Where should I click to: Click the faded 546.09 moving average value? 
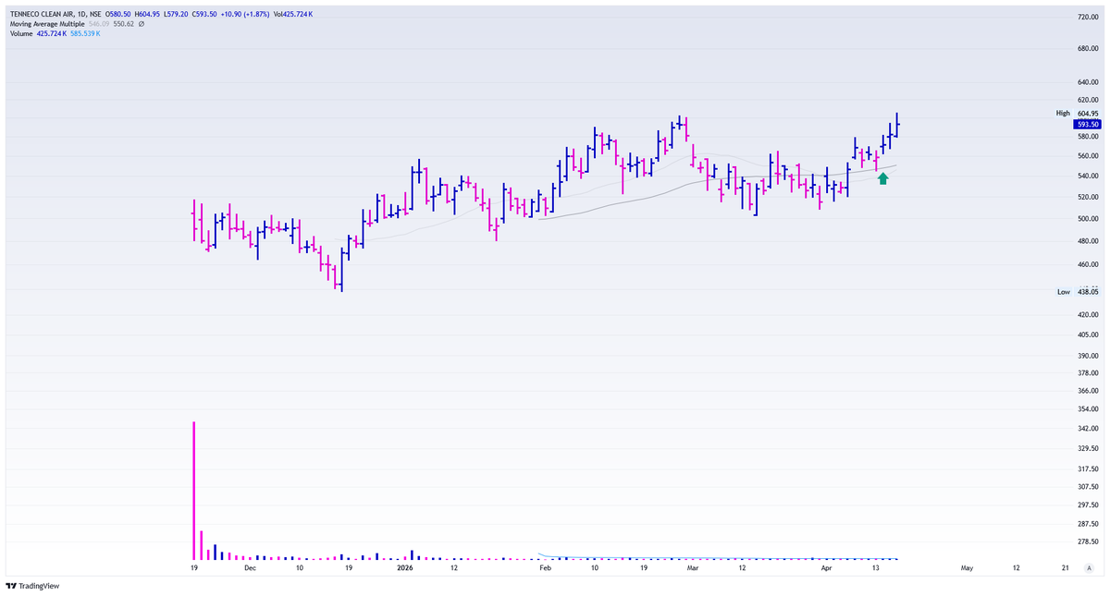pyautogui.click(x=99, y=24)
